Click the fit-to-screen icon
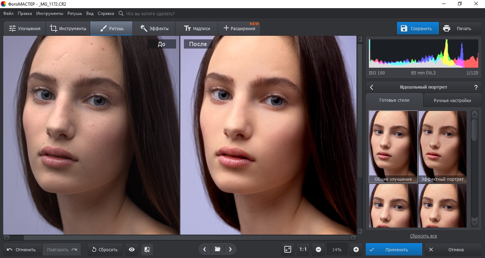The image size is (485, 258). [288, 249]
